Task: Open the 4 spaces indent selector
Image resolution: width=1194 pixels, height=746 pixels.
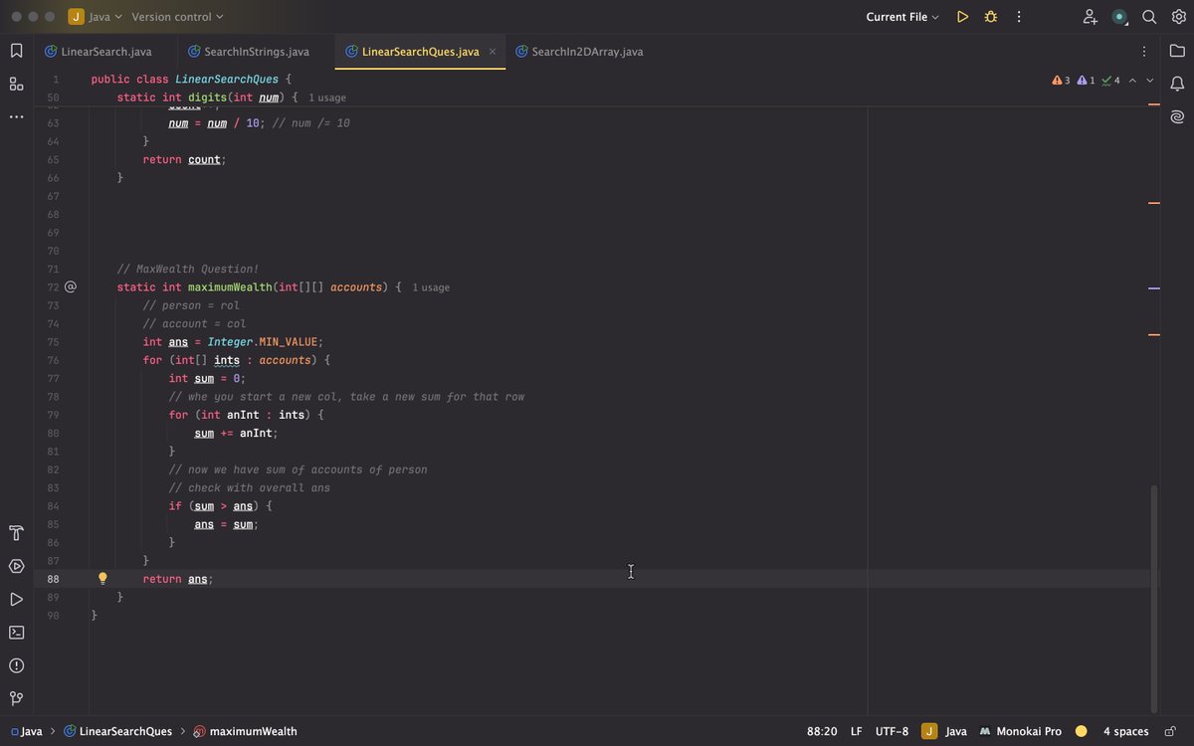Action: tap(1125, 731)
